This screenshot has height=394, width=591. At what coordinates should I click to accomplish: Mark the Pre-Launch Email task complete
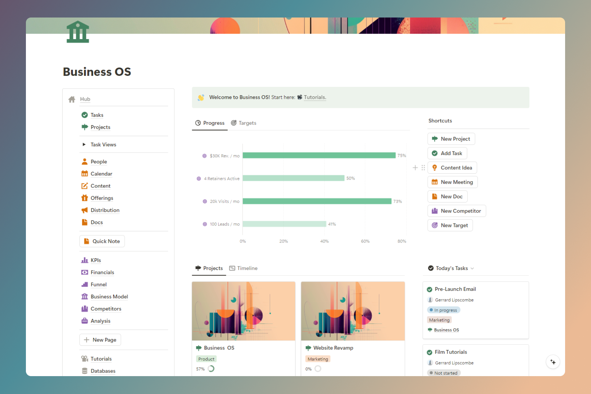click(430, 289)
